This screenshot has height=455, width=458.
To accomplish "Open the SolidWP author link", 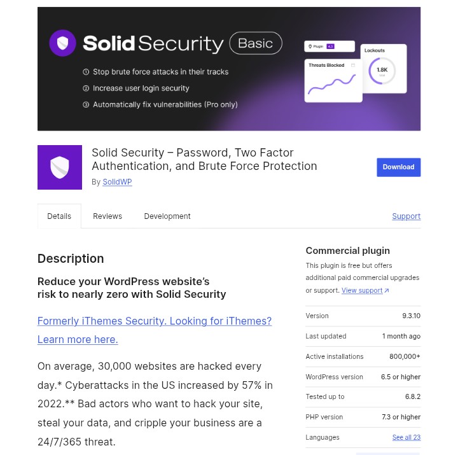I will [117, 182].
